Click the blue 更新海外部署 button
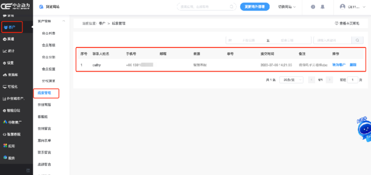 255,7
